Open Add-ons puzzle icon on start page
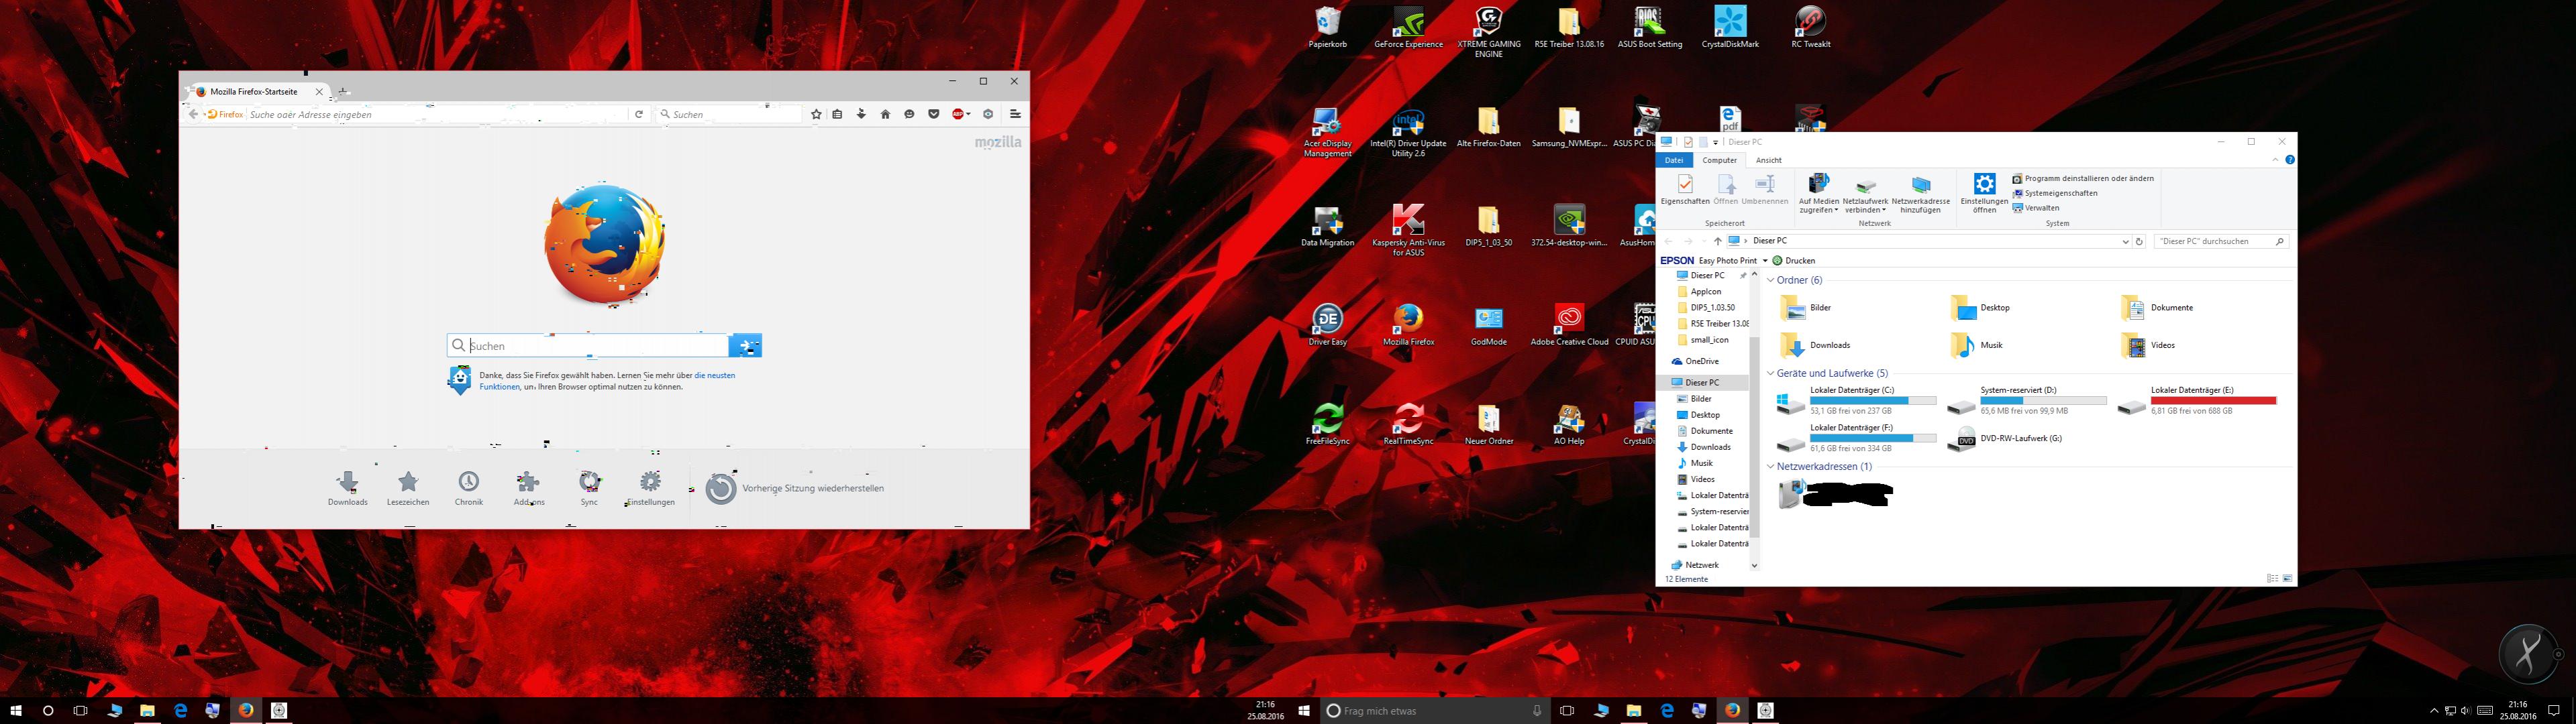Image resolution: width=2576 pixels, height=724 pixels. (528, 483)
